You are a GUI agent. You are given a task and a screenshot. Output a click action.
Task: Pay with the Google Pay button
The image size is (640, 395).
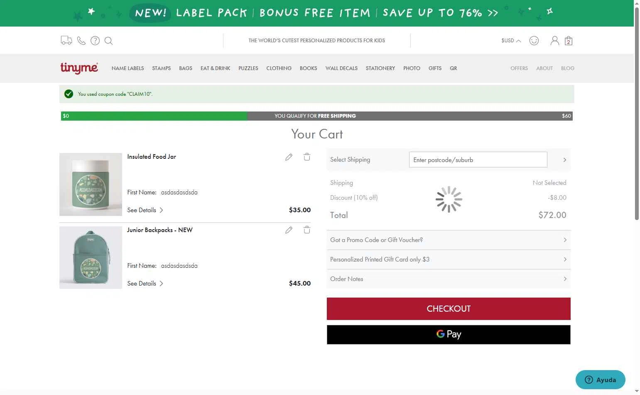pyautogui.click(x=449, y=334)
